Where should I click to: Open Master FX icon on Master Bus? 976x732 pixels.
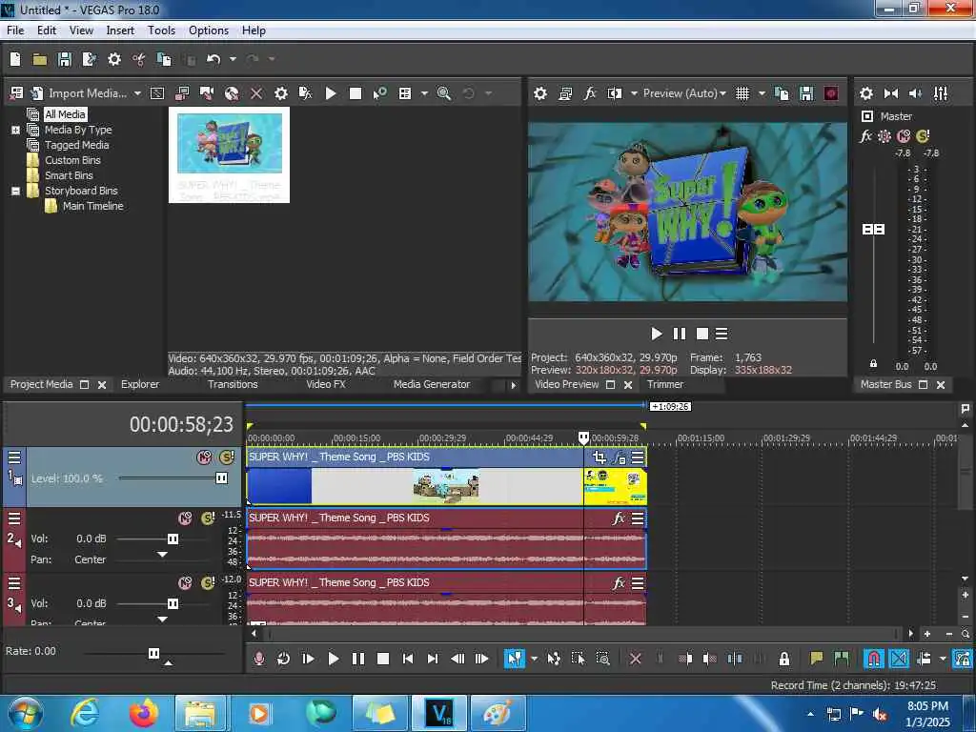865,135
